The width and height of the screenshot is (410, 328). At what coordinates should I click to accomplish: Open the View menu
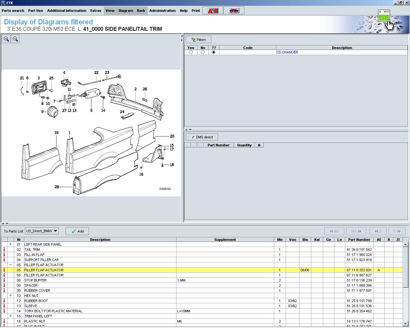point(110,11)
